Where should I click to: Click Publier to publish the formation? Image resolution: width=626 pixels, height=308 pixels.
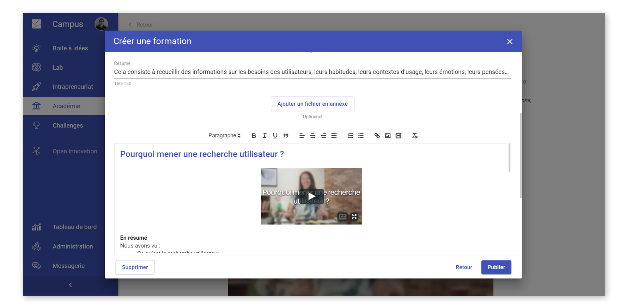point(496,267)
